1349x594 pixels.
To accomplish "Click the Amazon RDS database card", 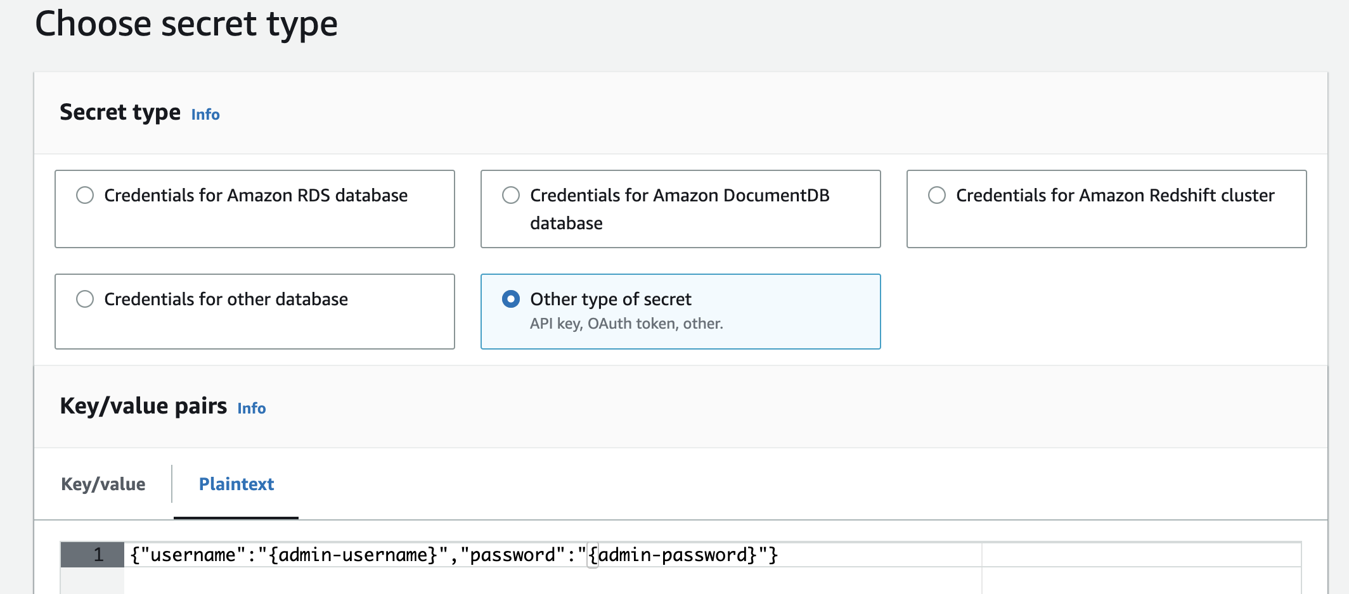I will (x=255, y=209).
